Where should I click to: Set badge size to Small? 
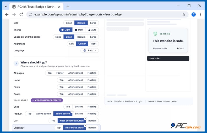coord(69,23)
